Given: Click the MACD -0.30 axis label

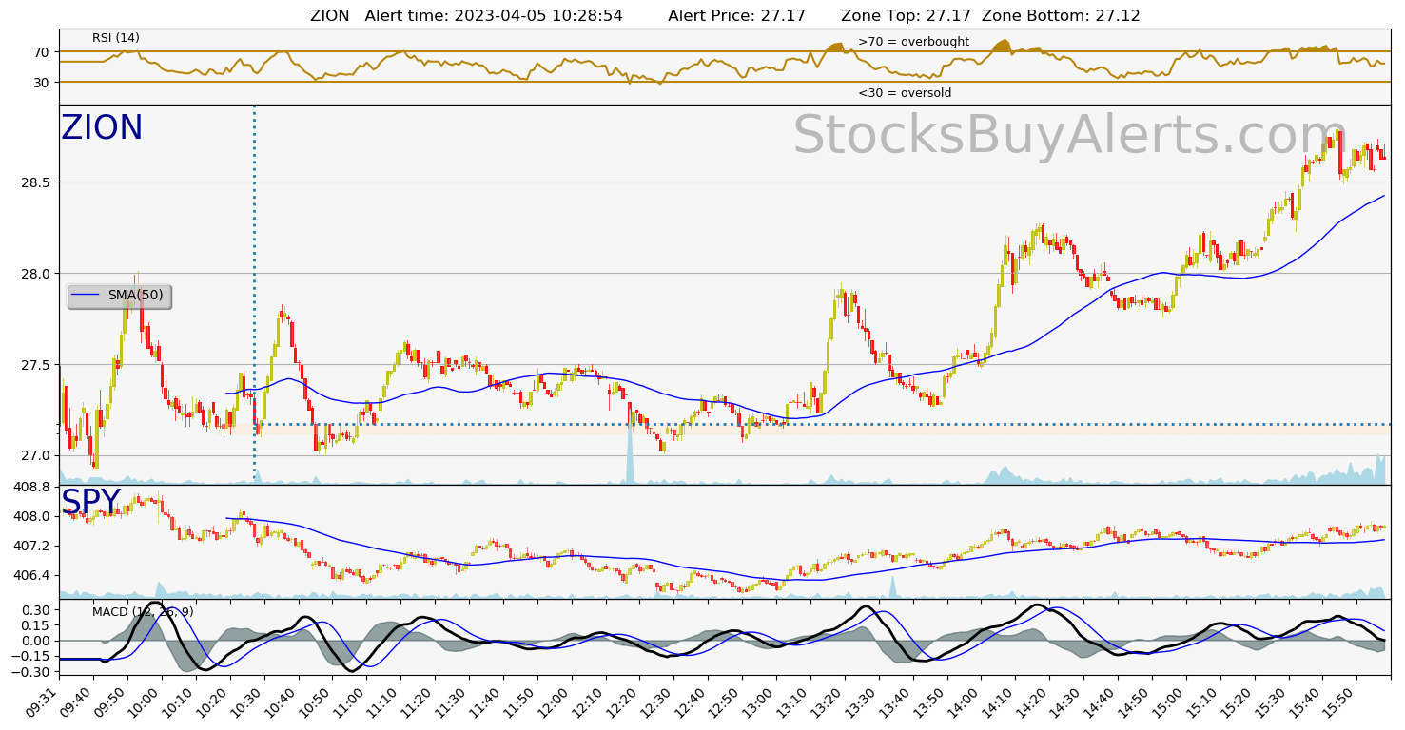Looking at the screenshot, I should coord(32,672).
